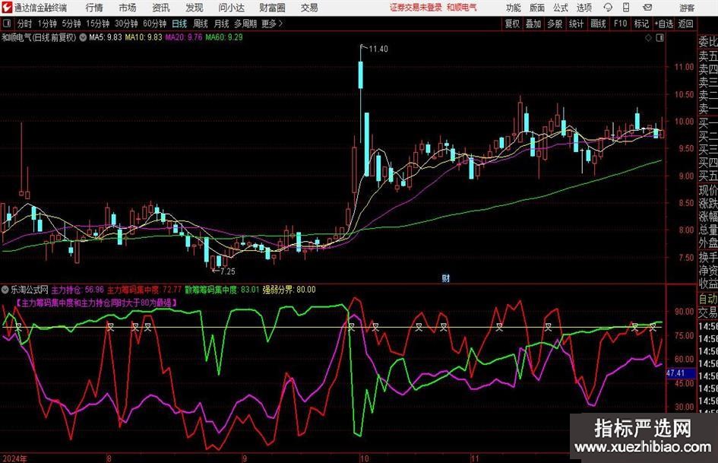Click the MA10: 9.83 indicator label
Image resolution: width=718 pixels, height=463 pixels.
[x=144, y=37]
